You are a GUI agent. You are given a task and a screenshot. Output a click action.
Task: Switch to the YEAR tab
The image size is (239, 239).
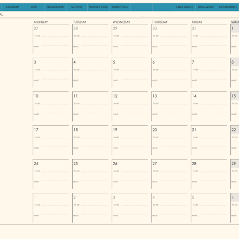(x=34, y=7)
